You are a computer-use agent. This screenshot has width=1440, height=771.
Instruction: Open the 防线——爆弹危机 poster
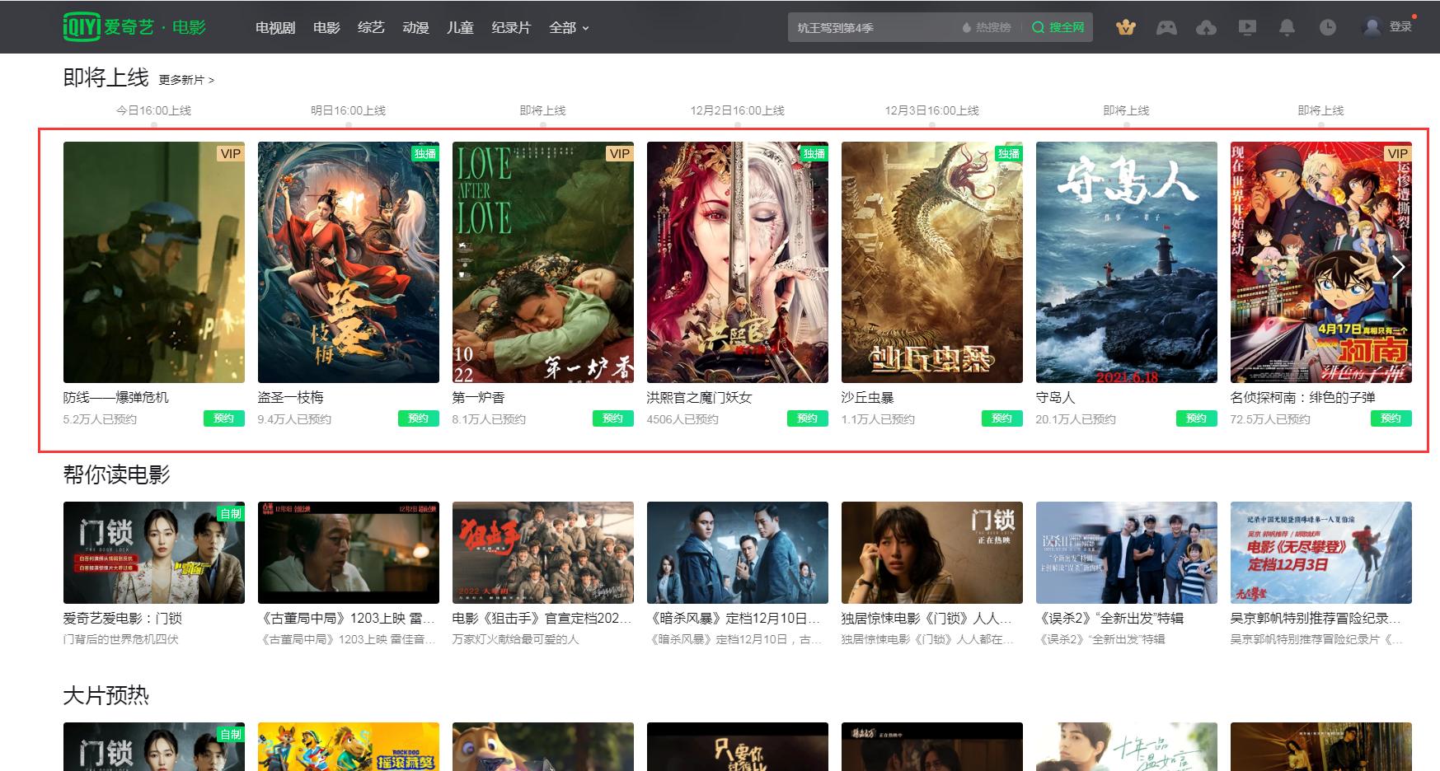coord(154,262)
